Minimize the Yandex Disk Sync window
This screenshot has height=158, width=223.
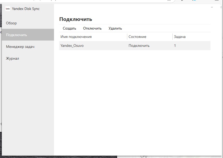[x=212, y=7]
